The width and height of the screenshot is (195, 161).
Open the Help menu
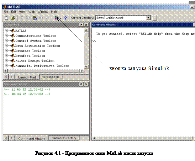(54, 12)
